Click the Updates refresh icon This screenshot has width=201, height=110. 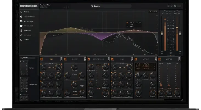(x=21, y=40)
